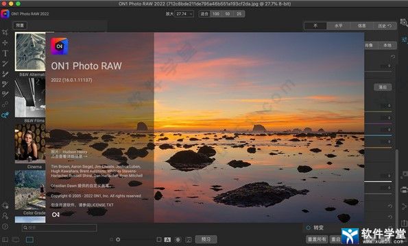Click the 预置 presets button
This screenshot has height=246, width=408.
pos(20,25)
